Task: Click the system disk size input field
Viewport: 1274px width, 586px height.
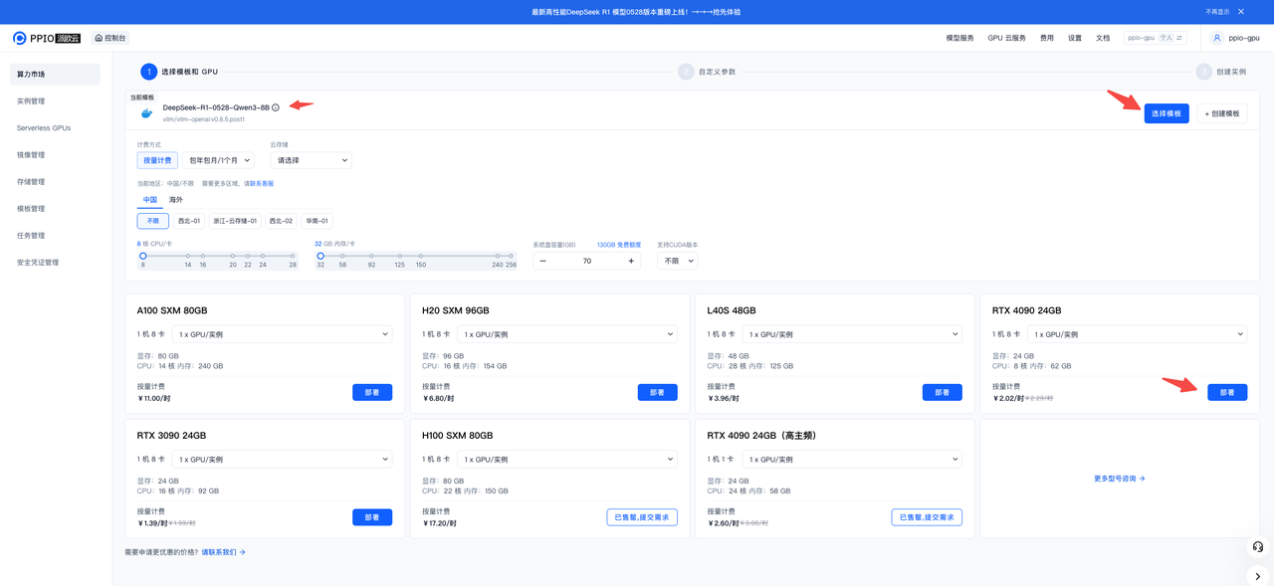Action: (x=586, y=261)
